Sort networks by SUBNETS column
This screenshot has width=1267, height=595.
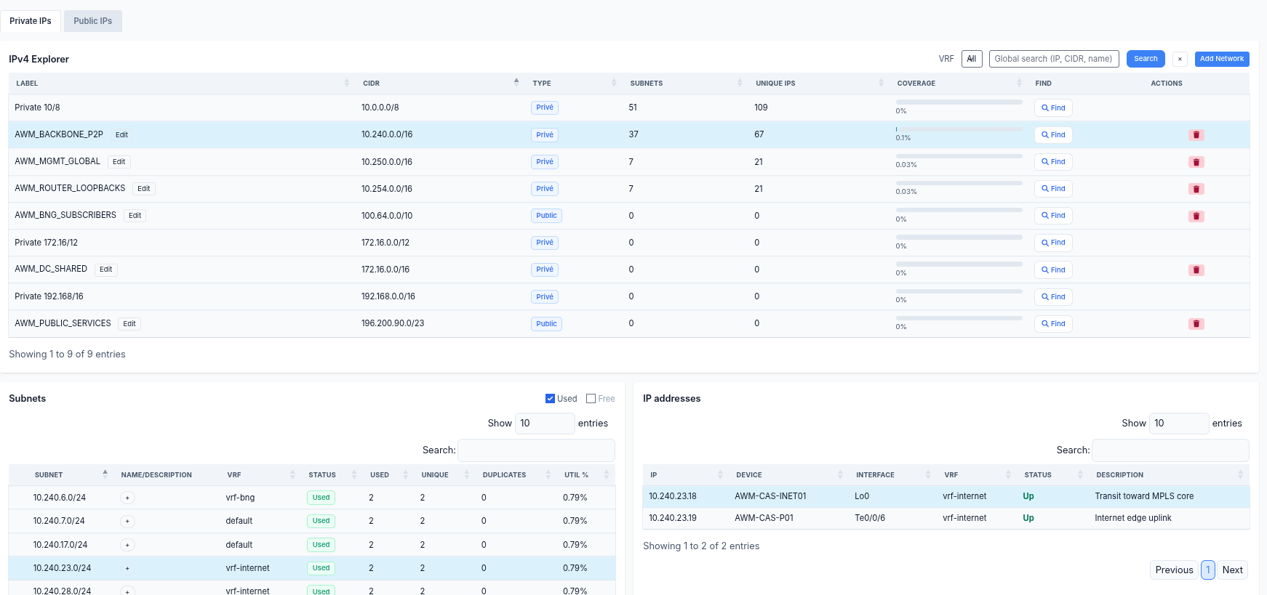(685, 84)
